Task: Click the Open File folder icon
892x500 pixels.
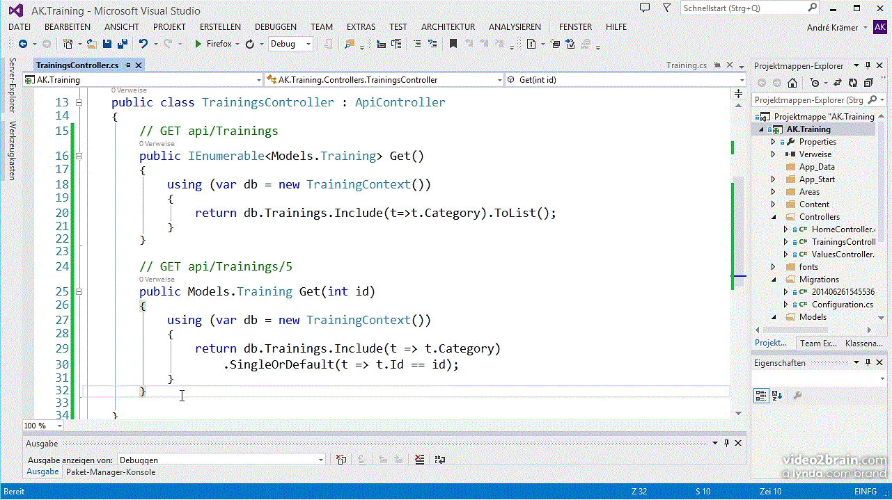Action: pyautogui.click(x=92, y=44)
